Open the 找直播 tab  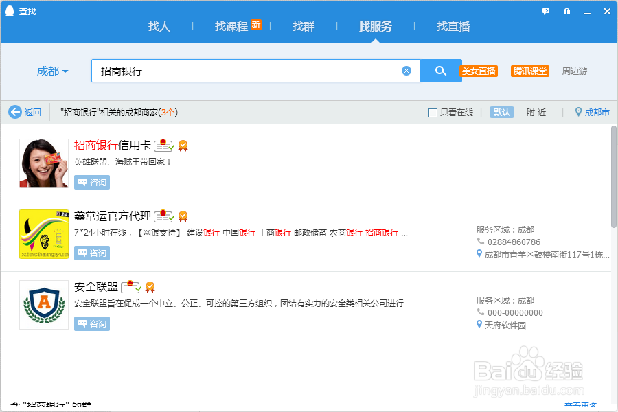point(453,26)
